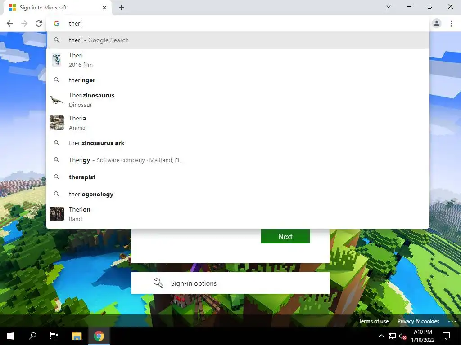Screen dimensions: 461x345
Task: Open the tab search chevron in title bar
Action: click(389, 6)
